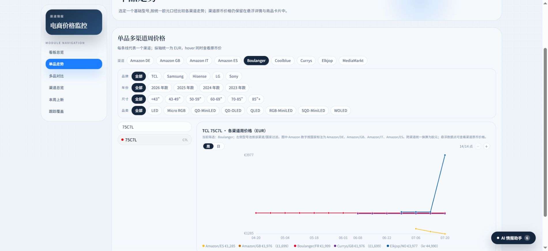Click the model search field containing 75C7L
This screenshot has height=251, width=548.
click(x=155, y=127)
